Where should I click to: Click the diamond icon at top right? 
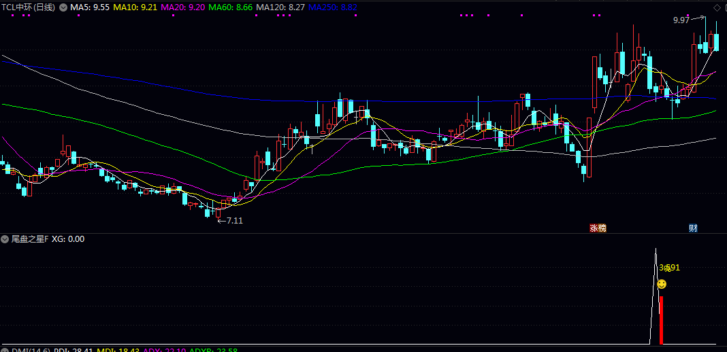(717, 7)
